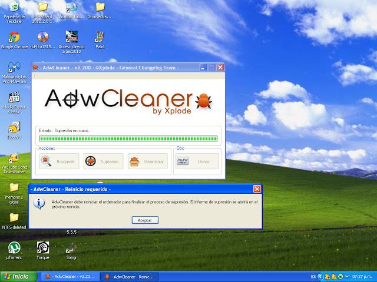Click the Torque desktop icon
The height and width of the screenshot is (282, 377).
(42, 247)
